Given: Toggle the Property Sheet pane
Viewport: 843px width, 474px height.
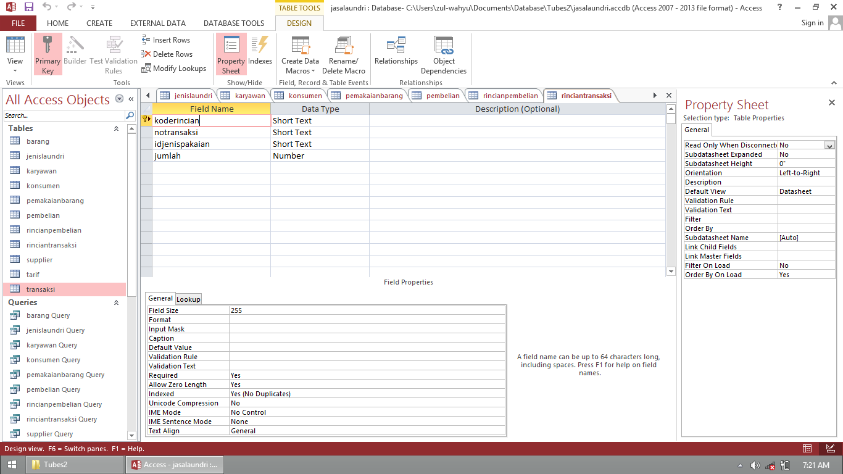Looking at the screenshot, I should pos(231,54).
